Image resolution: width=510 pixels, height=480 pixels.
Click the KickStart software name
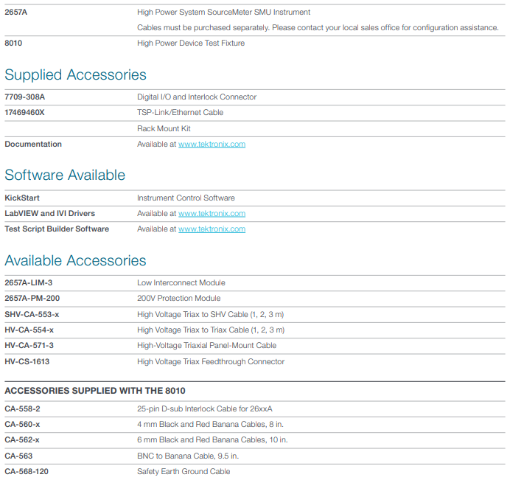(22, 198)
